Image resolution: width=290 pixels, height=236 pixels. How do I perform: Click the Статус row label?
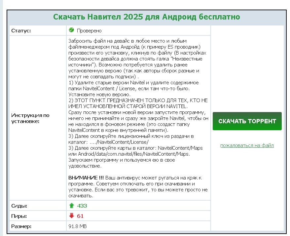point(21,31)
